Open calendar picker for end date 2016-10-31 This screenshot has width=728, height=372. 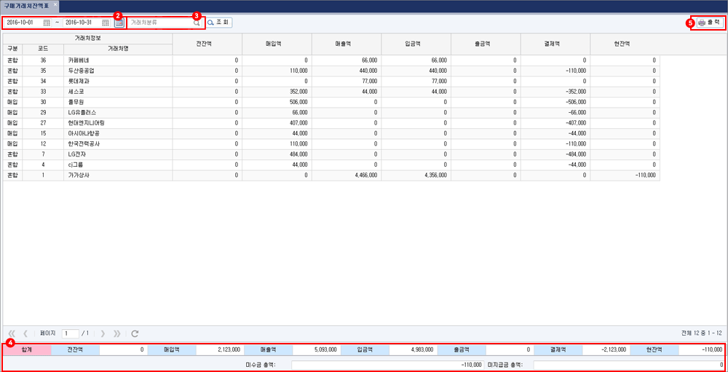coord(106,23)
